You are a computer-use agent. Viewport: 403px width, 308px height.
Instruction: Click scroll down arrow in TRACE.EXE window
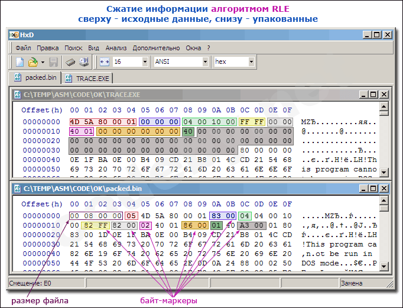(383, 172)
